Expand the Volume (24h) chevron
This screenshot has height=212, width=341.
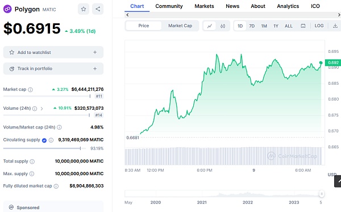(41, 109)
